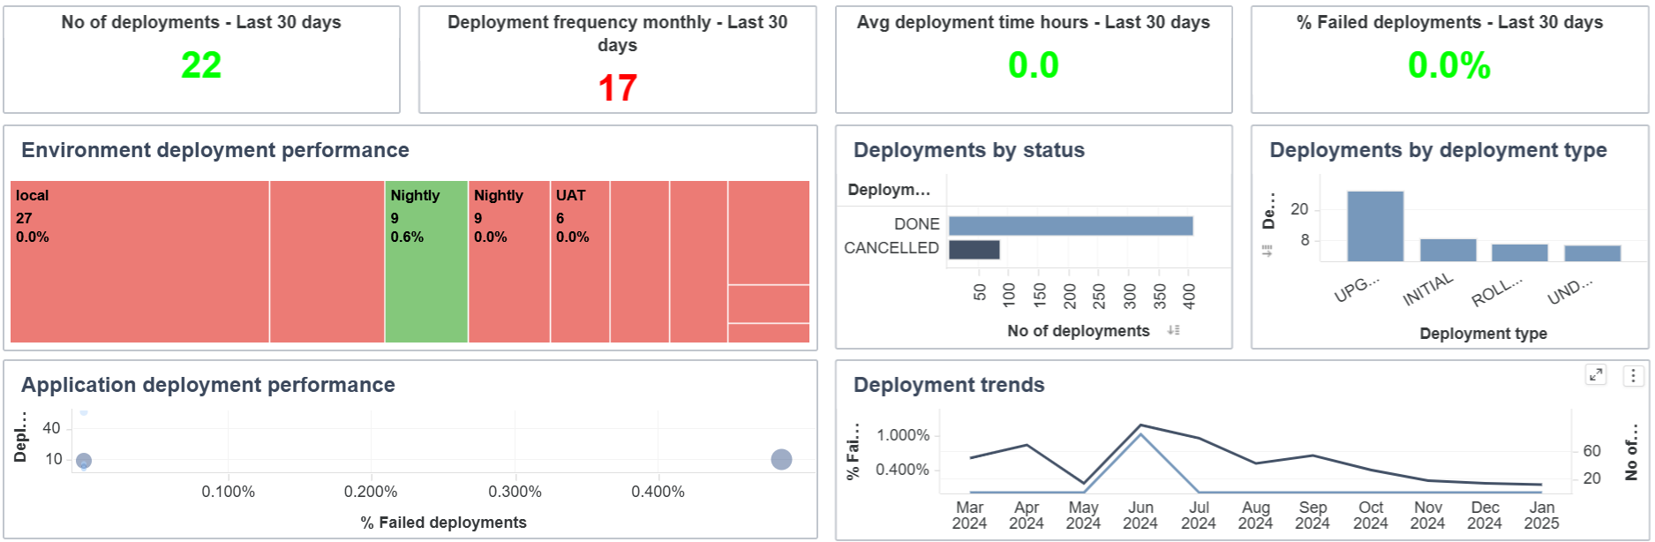Viewport: 1655px width, 542px height.
Task: Select the local cell in the environment treemap
Action: coord(139,261)
